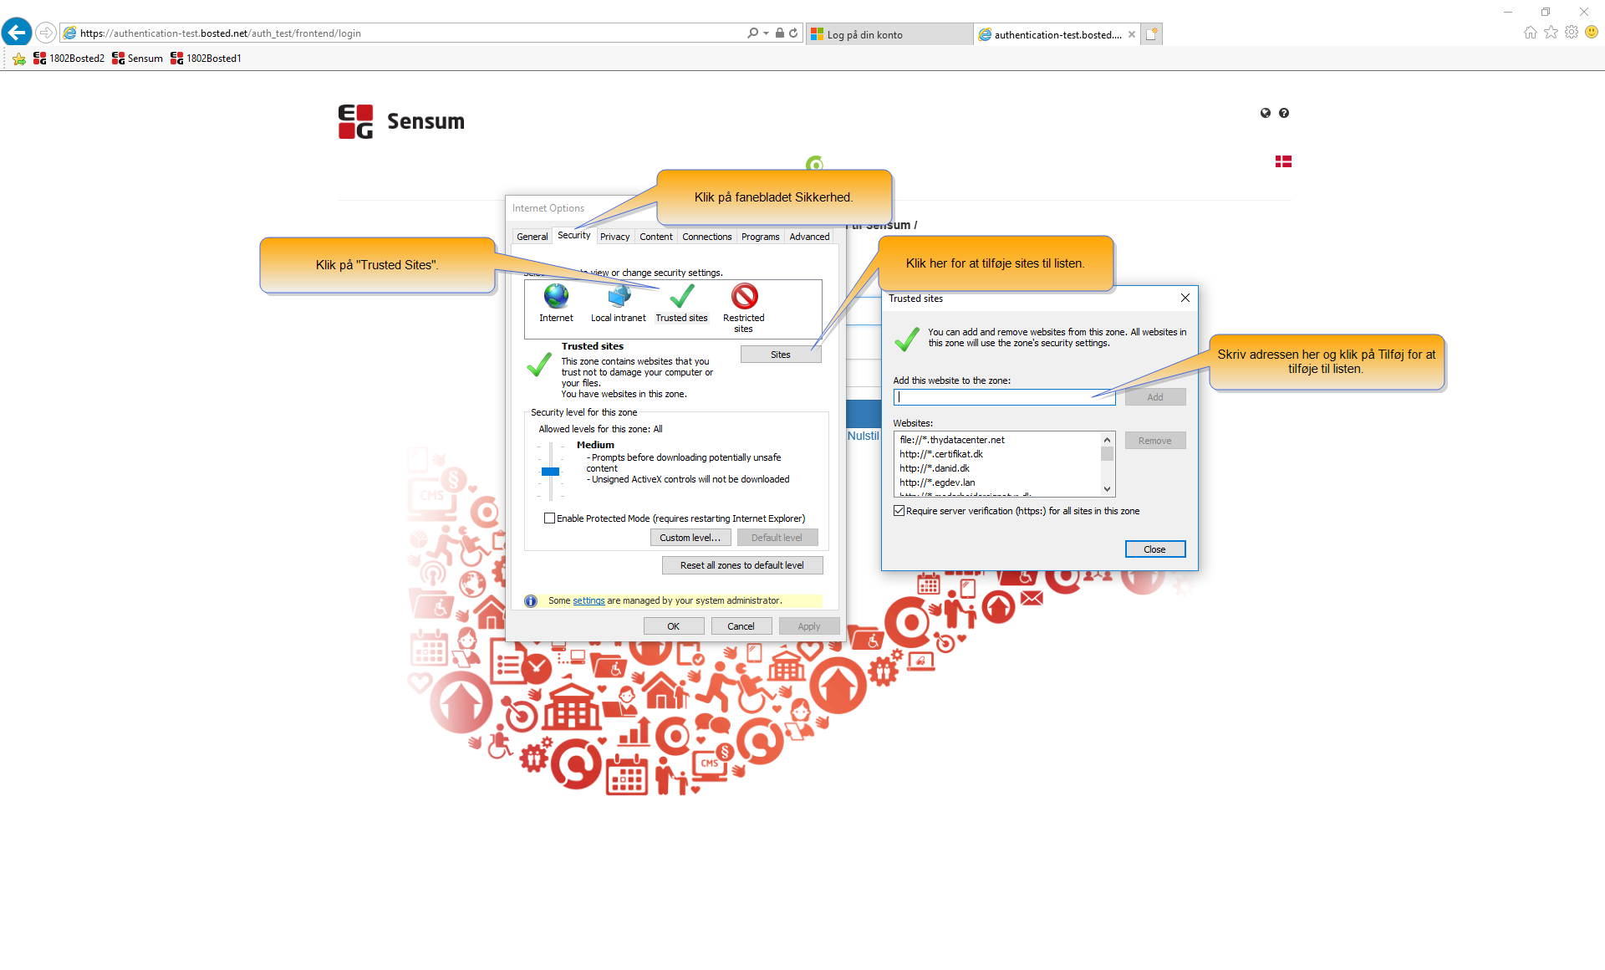Viewport: 1605px width, 970px height.
Task: Click the Add this website input field
Action: tap(1003, 396)
